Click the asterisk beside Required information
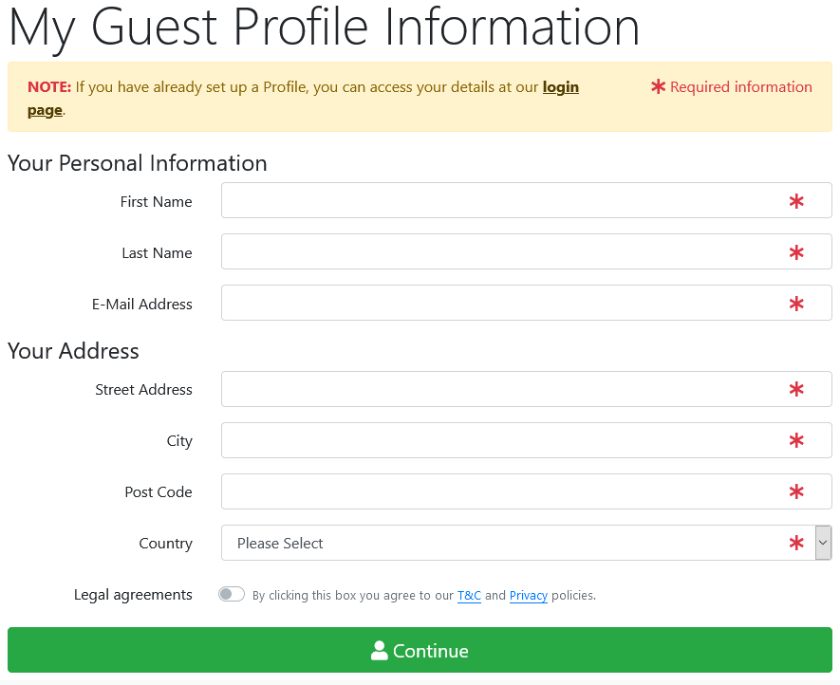Screen dimensions: 840x685 pos(658,86)
